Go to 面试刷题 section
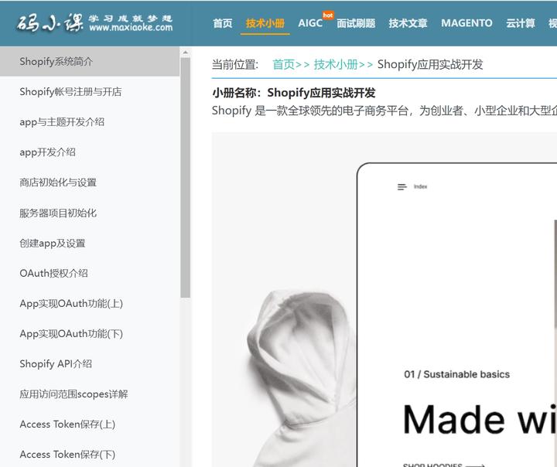This screenshot has width=557, height=467. coord(356,23)
